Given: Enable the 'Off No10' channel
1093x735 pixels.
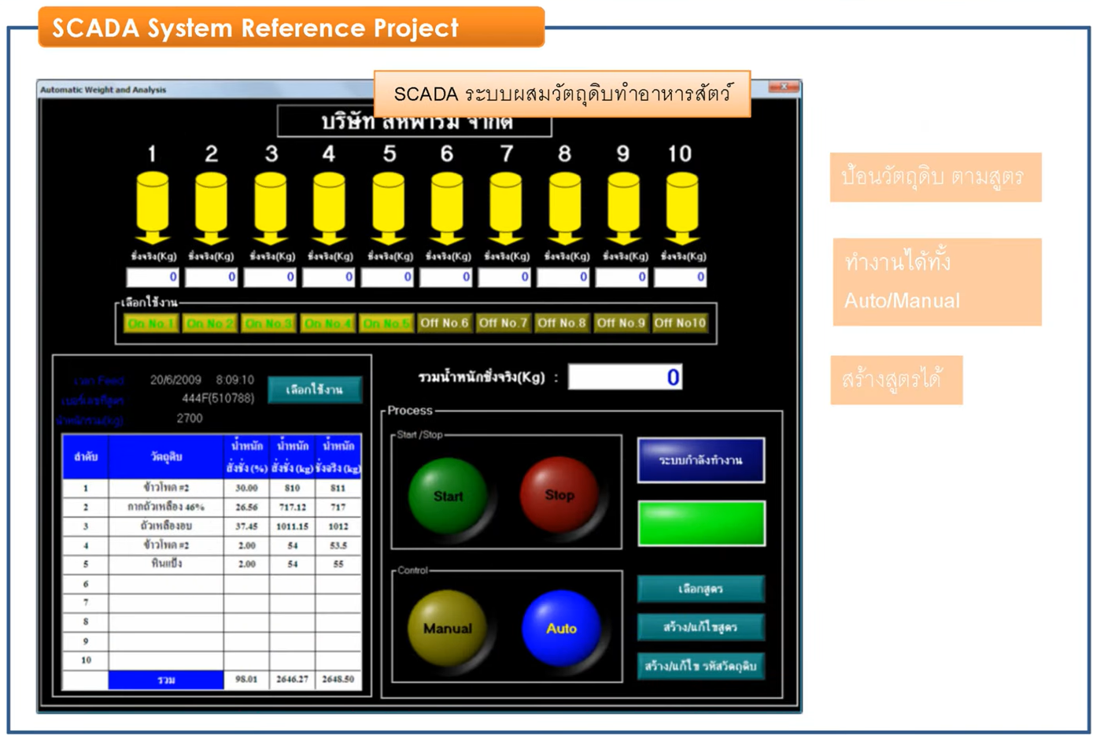Looking at the screenshot, I should (680, 323).
